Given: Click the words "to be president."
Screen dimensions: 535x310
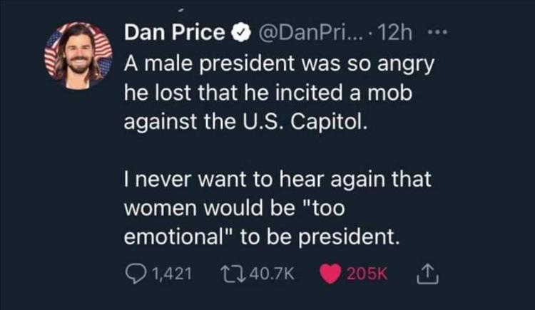Looking at the screenshot, I should pos(320,237).
